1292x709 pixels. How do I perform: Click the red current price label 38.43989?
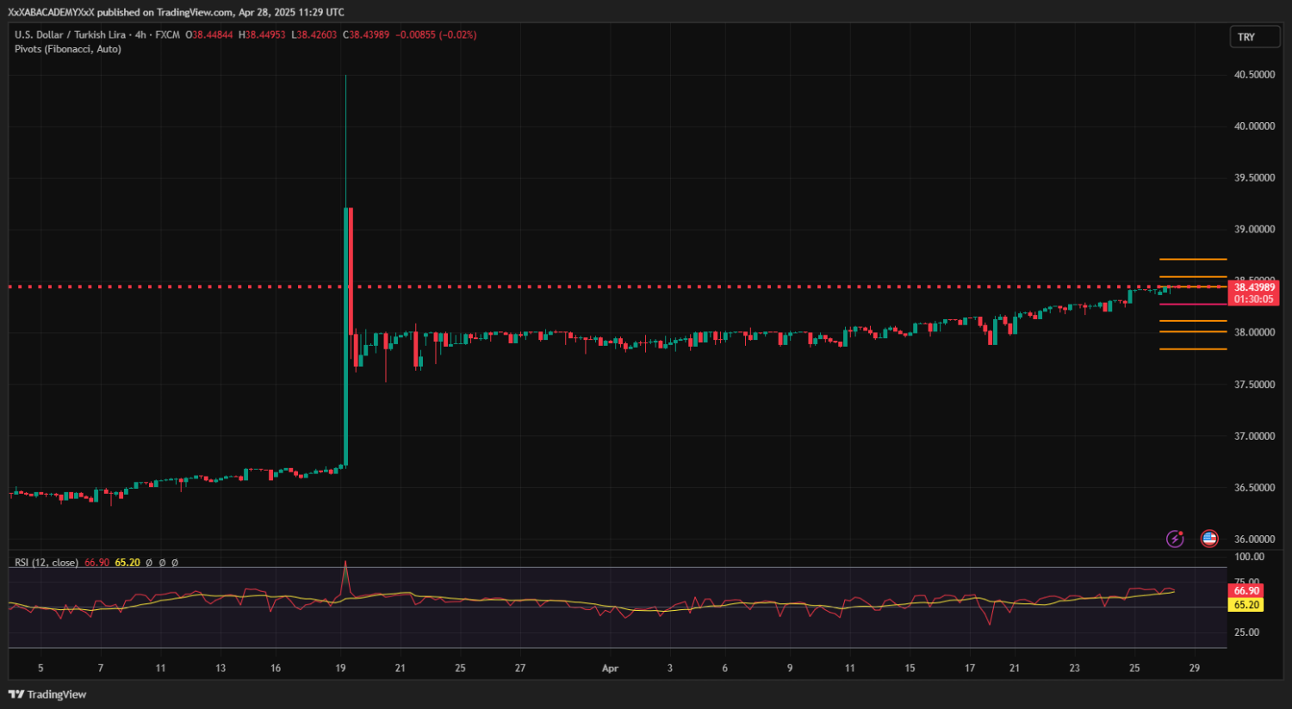click(1254, 288)
